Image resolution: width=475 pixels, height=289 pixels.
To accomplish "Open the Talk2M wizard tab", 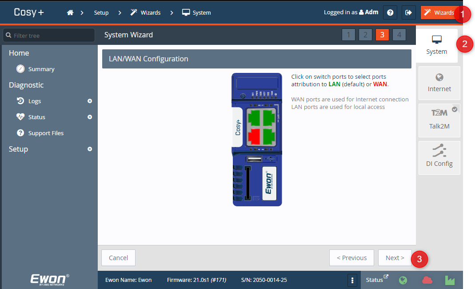I will pos(439,120).
